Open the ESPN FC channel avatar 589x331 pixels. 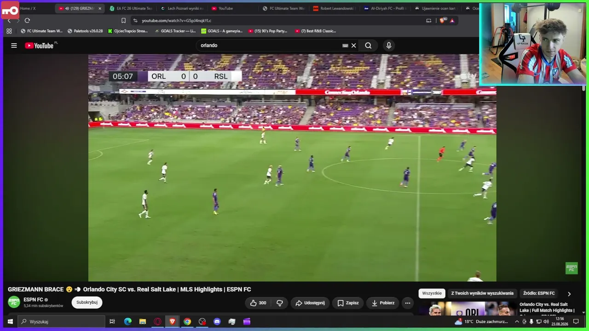[x=14, y=302]
